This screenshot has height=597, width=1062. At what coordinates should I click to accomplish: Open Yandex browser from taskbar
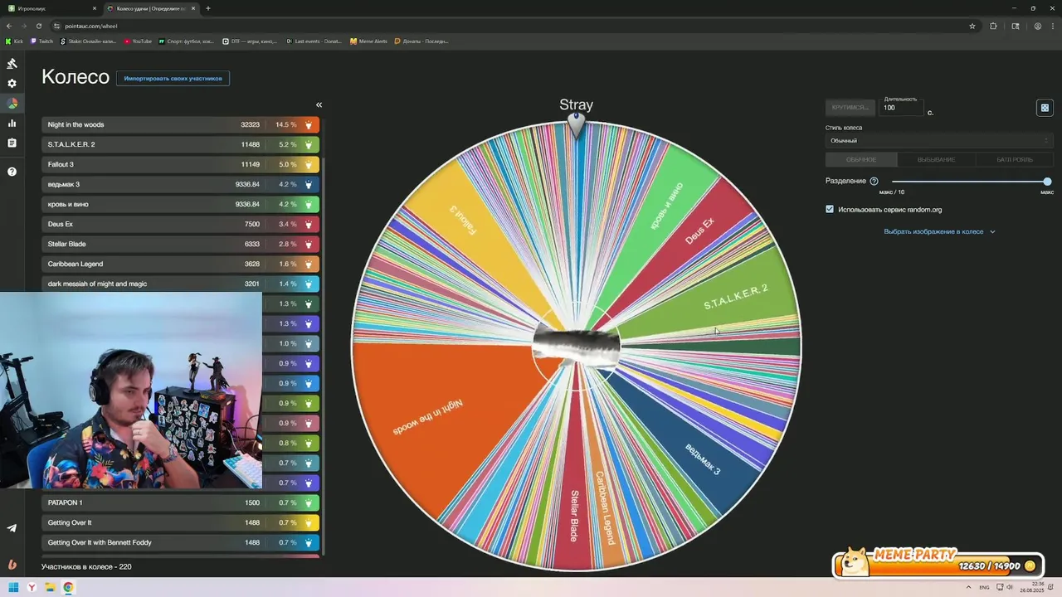(x=32, y=587)
